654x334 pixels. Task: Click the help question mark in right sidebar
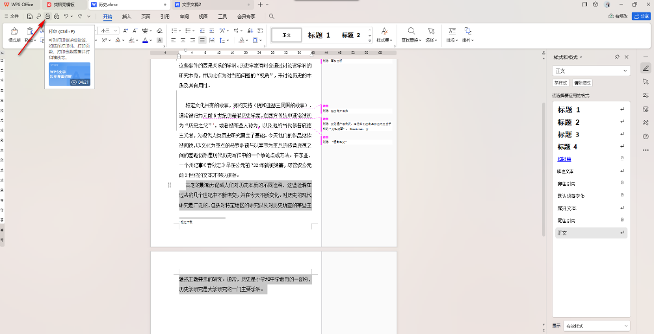[646, 136]
